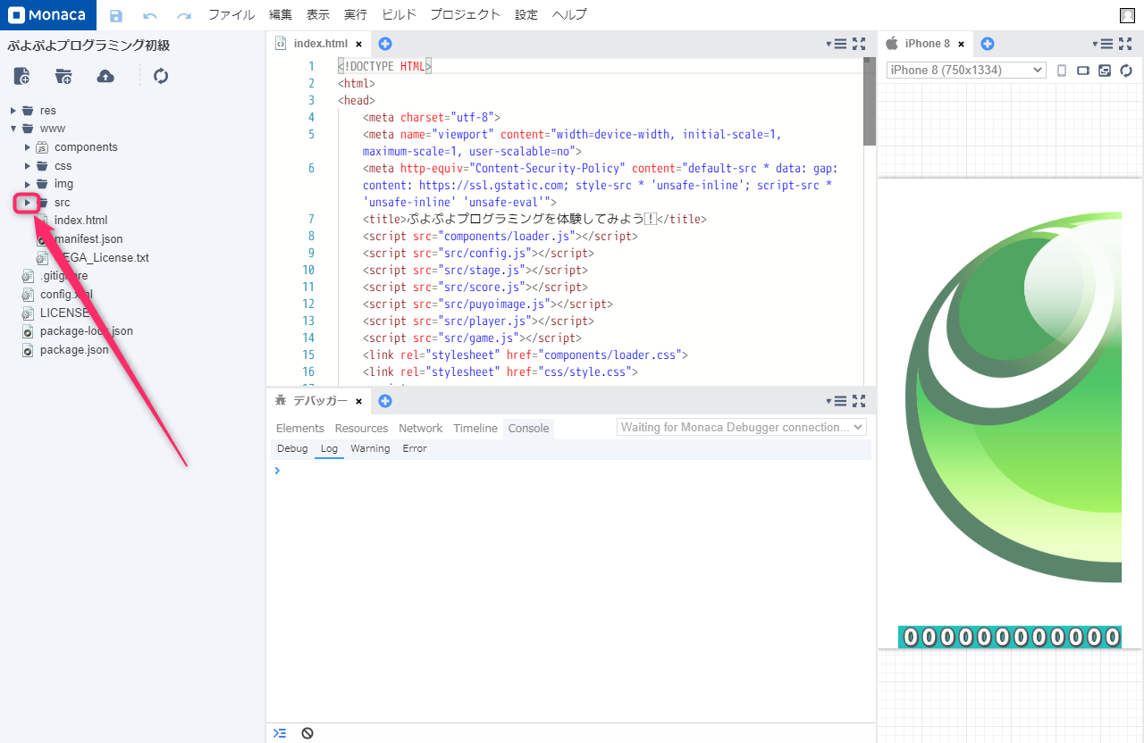Expand the res folder

(13, 111)
